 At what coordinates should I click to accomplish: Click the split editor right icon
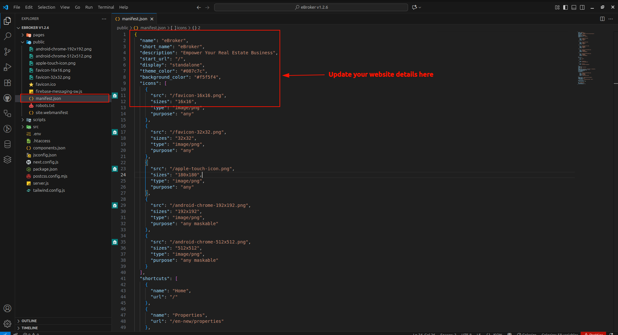click(602, 19)
